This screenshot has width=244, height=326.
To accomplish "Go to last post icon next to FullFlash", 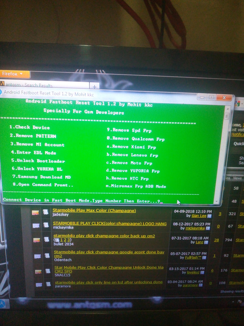I will pos(204,258).
